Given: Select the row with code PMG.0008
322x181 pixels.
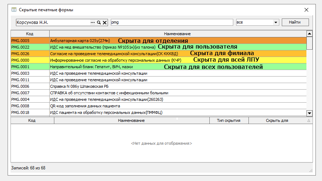Looking at the screenshot, I should coord(159,106).
